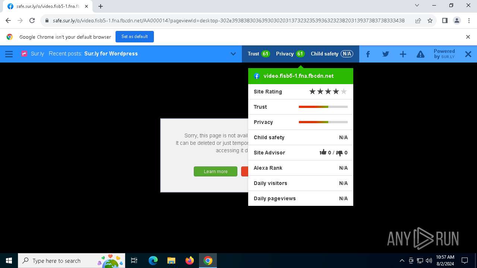Click the Sur.ly logo icon
Screen dimensions: 477x268
pyautogui.click(x=24, y=54)
